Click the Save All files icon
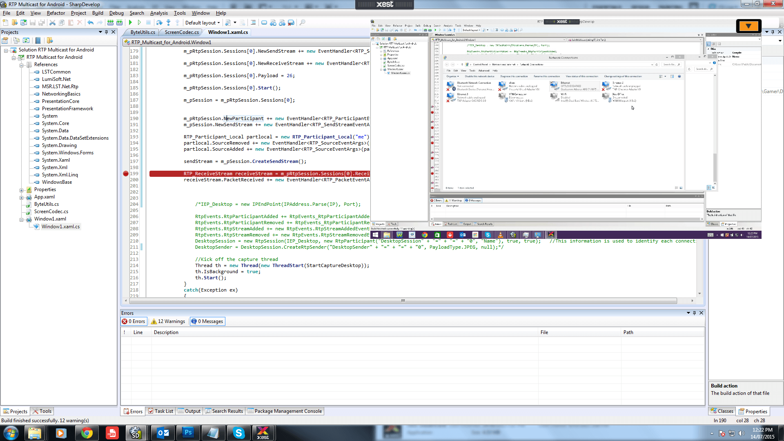 coord(40,22)
